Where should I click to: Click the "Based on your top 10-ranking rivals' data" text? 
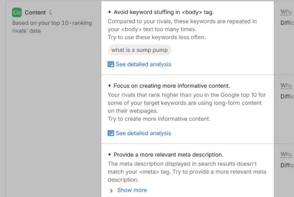point(51,27)
